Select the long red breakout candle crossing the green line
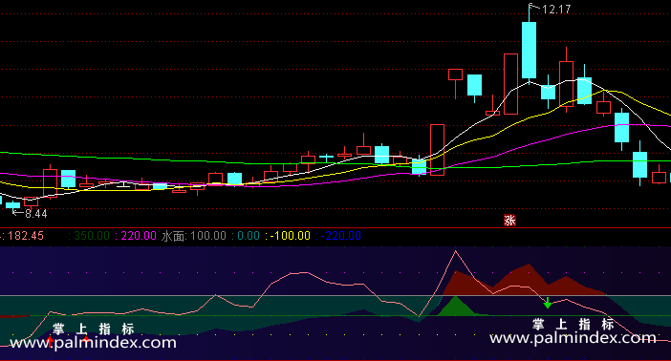 (x=438, y=150)
